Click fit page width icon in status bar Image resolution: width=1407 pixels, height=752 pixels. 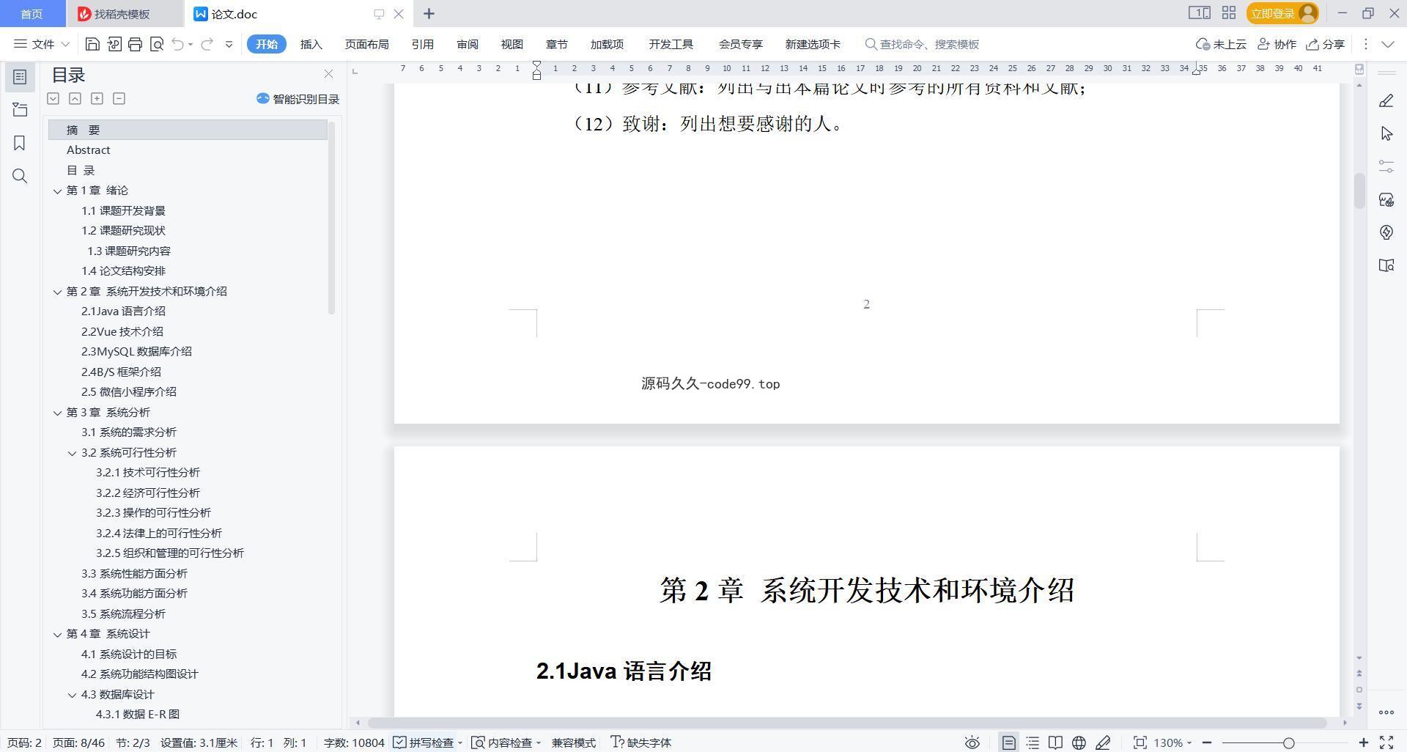click(x=1140, y=742)
